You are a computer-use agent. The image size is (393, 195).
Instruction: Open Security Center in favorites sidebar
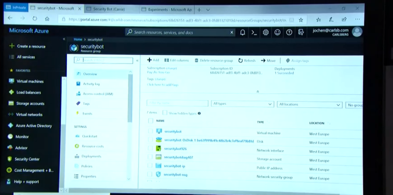coord(27,159)
